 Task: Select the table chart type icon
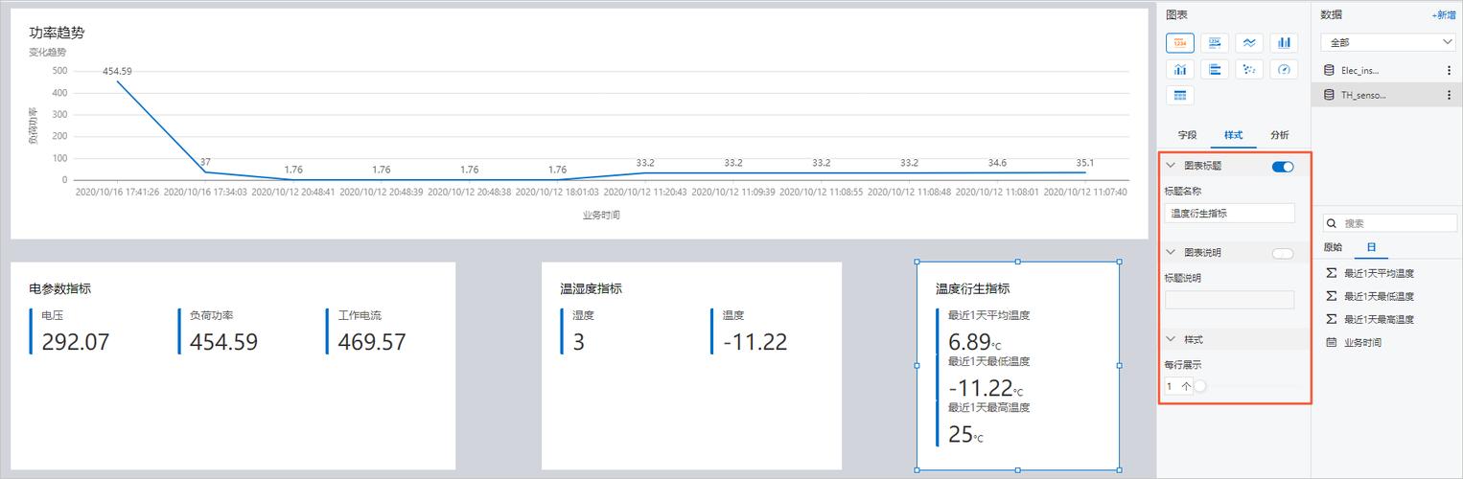tap(1179, 95)
